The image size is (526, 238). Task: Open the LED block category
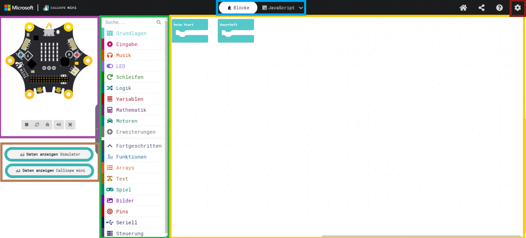pyautogui.click(x=134, y=66)
